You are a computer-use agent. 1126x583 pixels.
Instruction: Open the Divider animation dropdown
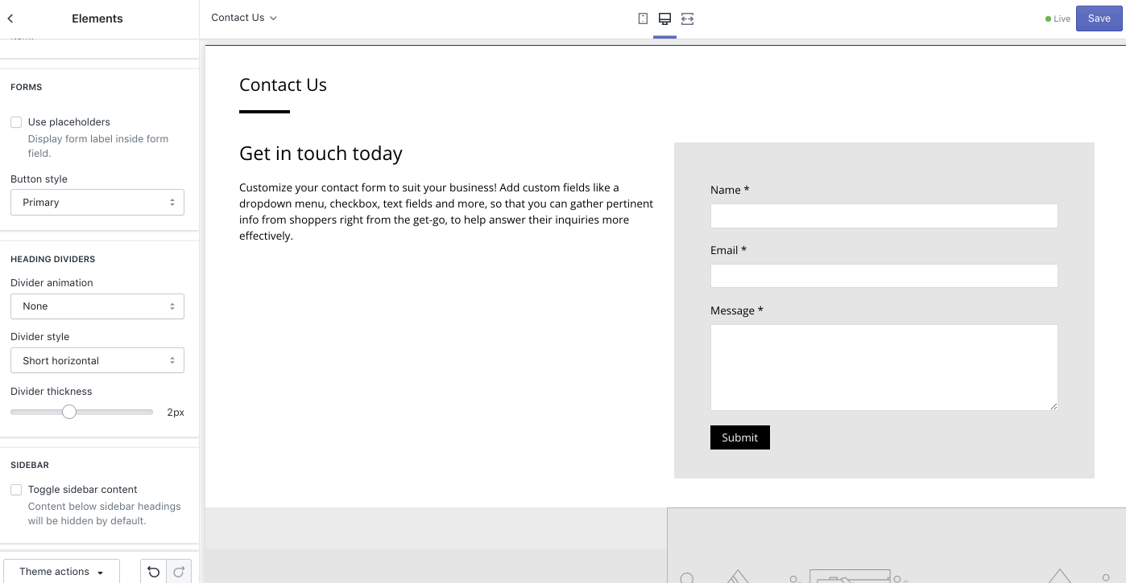97,306
